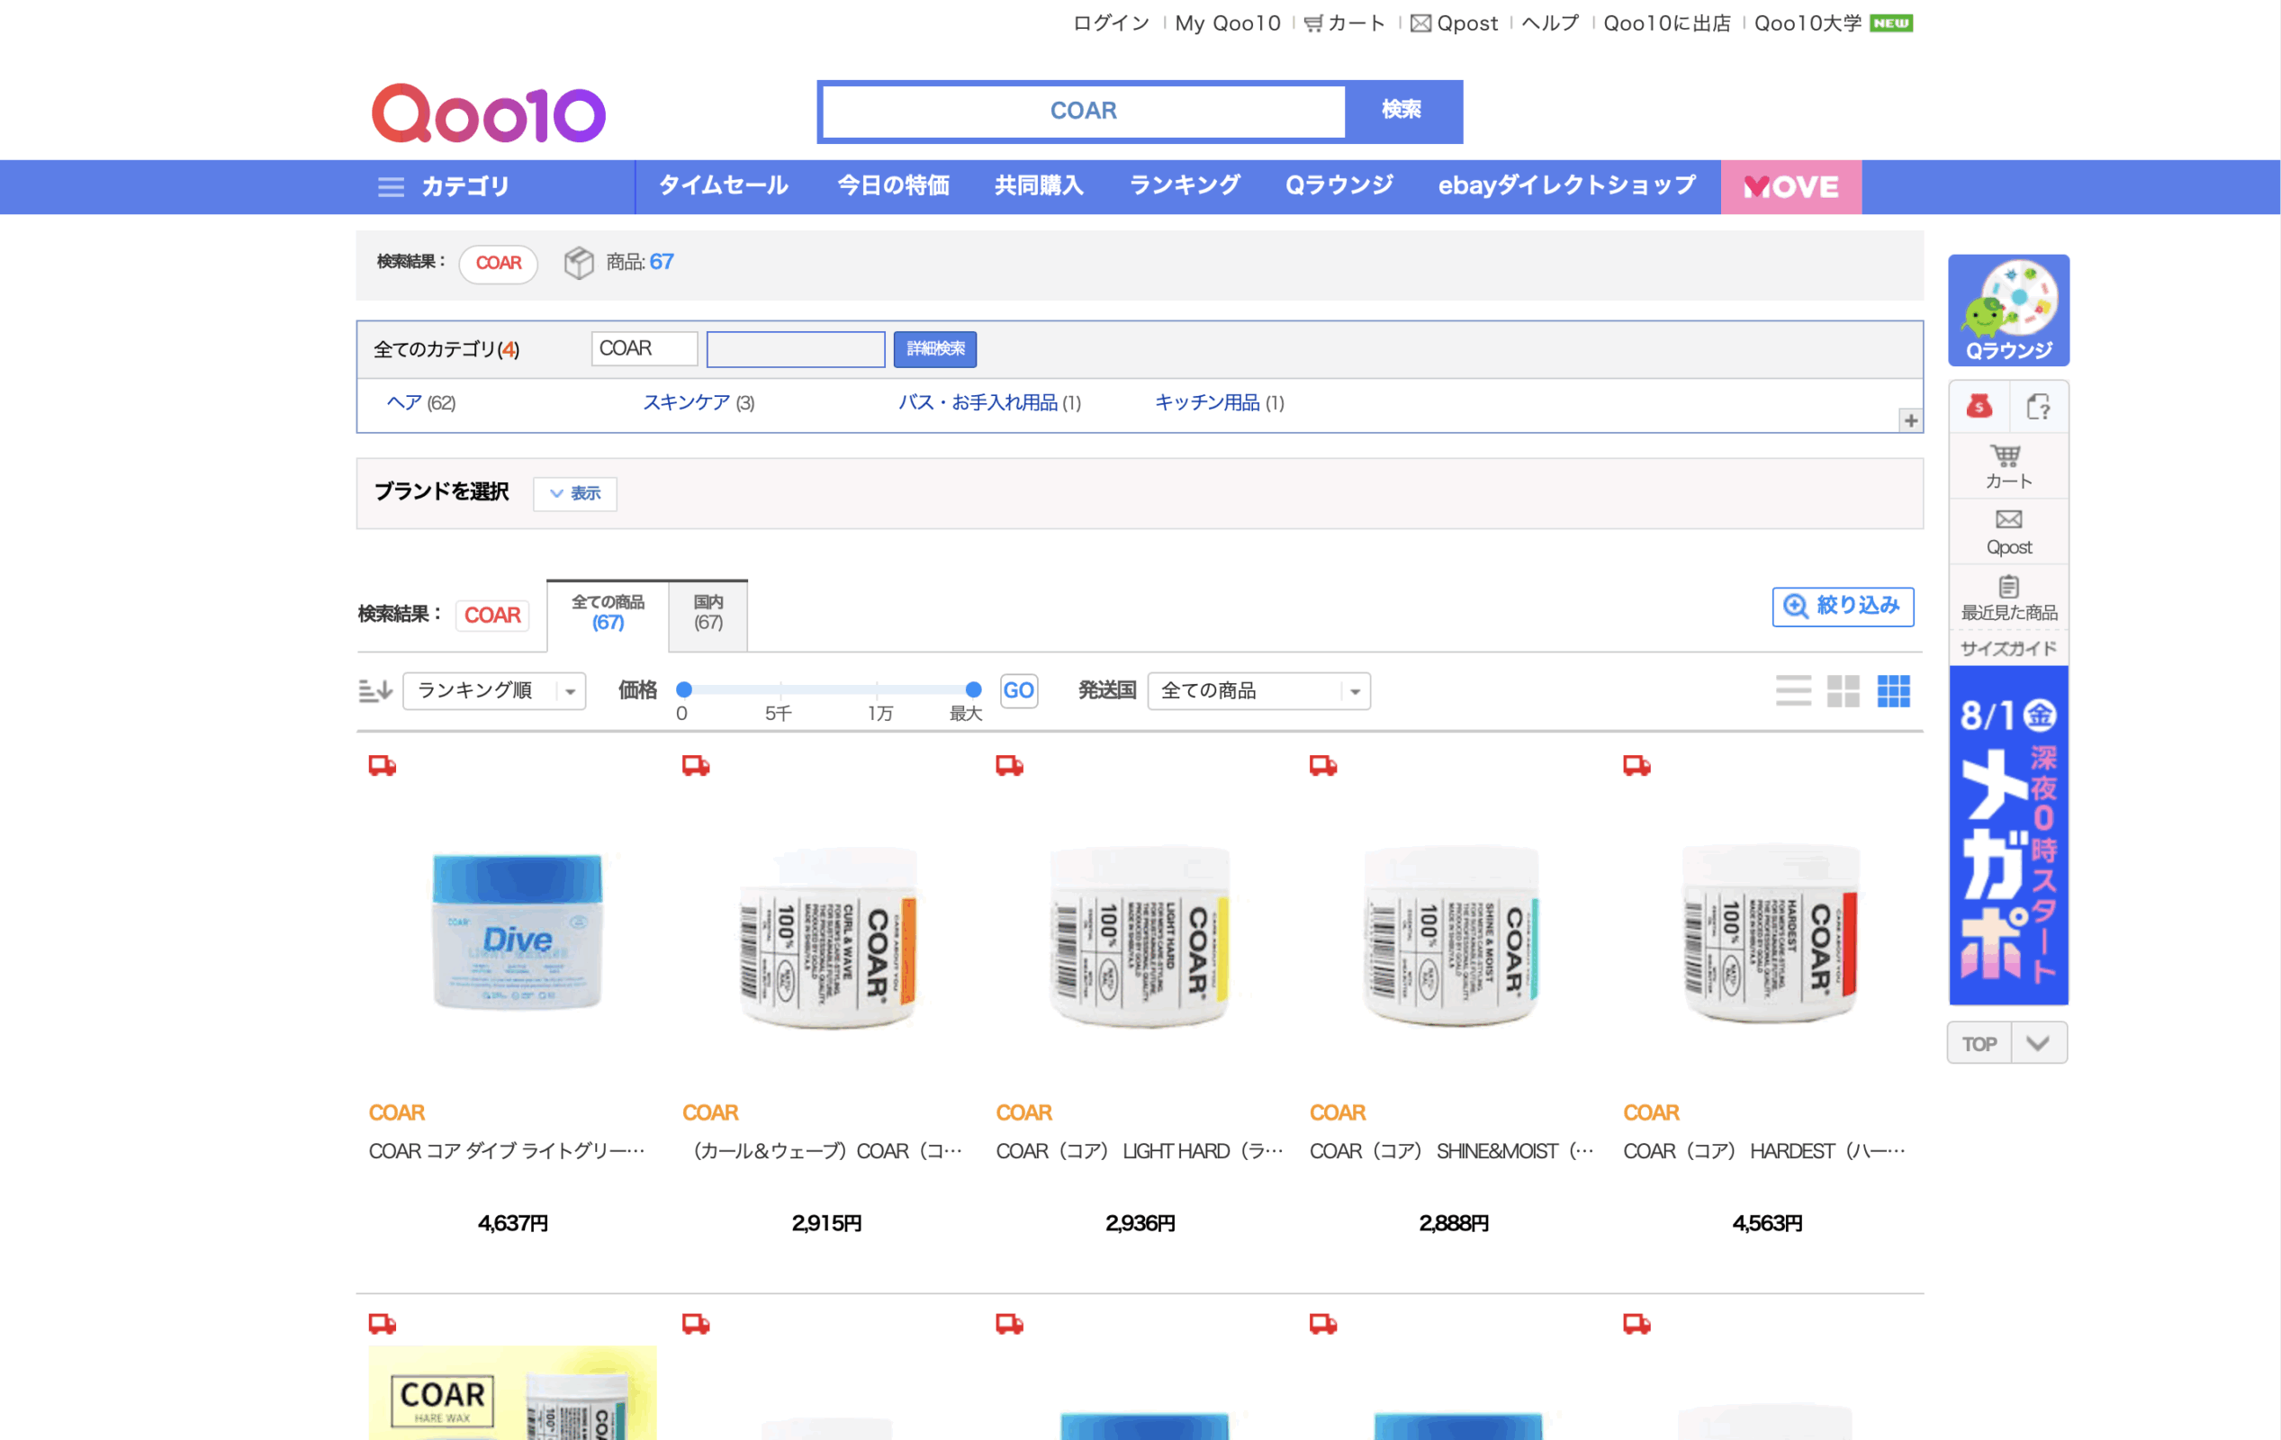Click the sort order arrow icon
The image size is (2281, 1440).
click(x=375, y=690)
